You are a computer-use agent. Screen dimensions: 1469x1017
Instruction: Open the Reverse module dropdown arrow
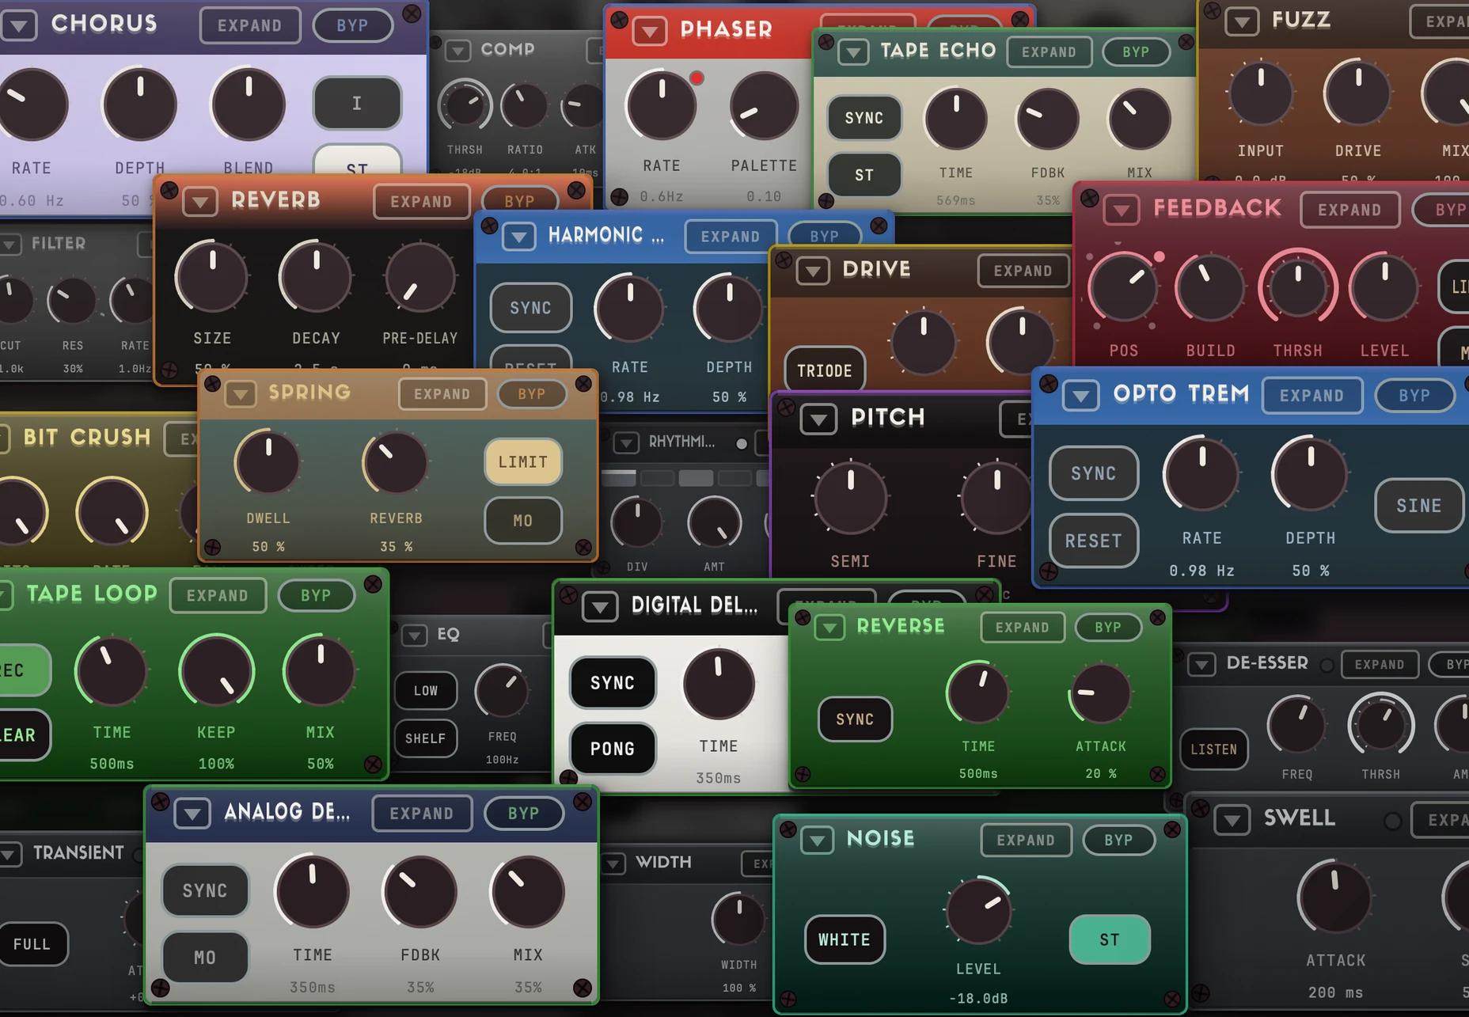(829, 628)
